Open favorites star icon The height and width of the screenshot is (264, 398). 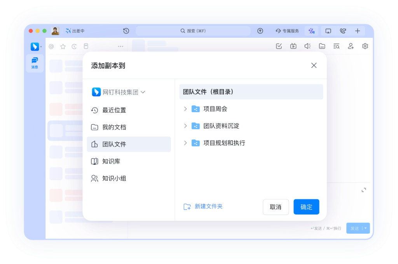point(63,46)
